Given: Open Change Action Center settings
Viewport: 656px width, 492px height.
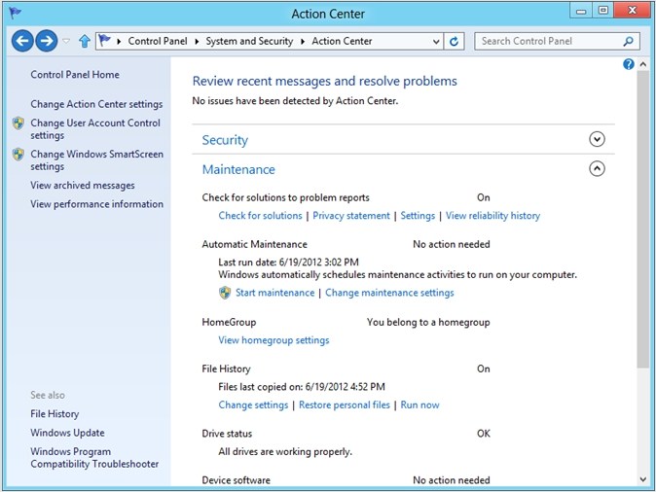Looking at the screenshot, I should (96, 104).
